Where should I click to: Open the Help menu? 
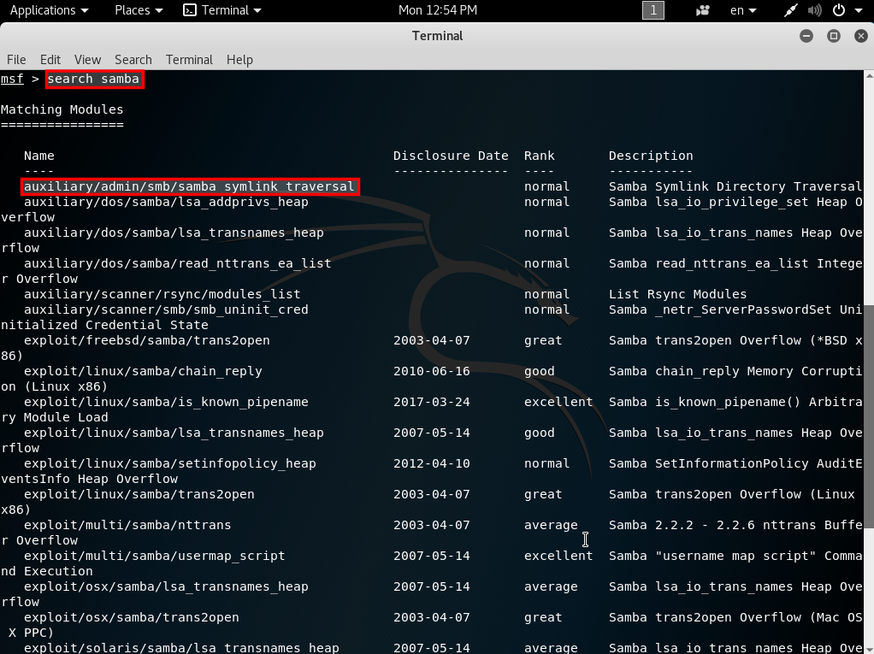239,59
